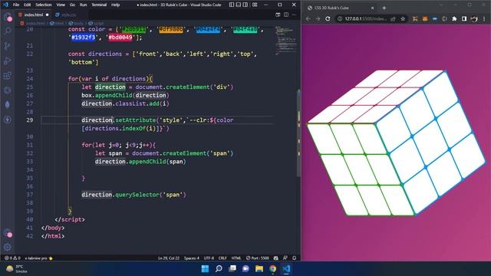Click the #bd0049 red color value
491x276 pixels.
[x=120, y=38]
